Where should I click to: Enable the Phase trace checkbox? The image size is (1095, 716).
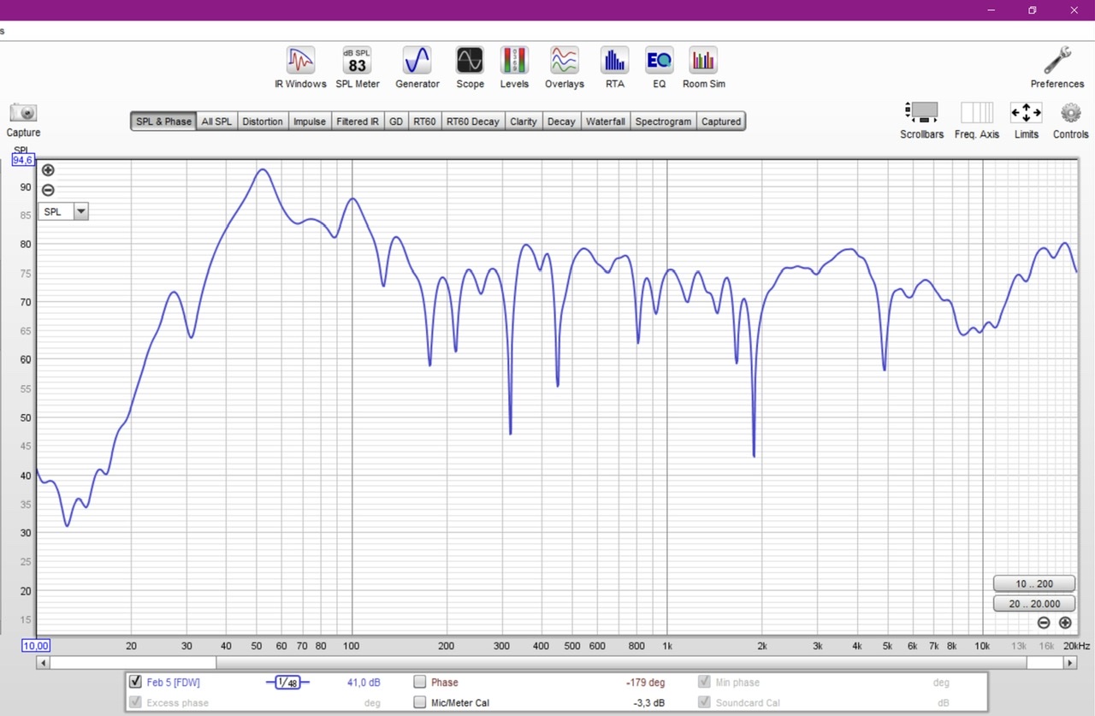pyautogui.click(x=420, y=682)
